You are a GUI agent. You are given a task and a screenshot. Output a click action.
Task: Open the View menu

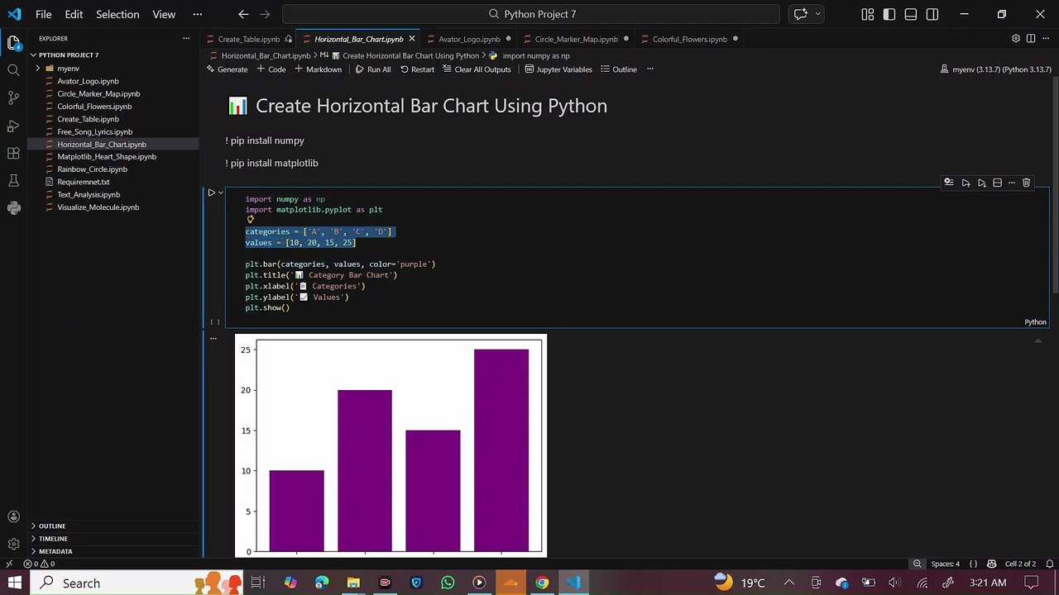coord(164,14)
